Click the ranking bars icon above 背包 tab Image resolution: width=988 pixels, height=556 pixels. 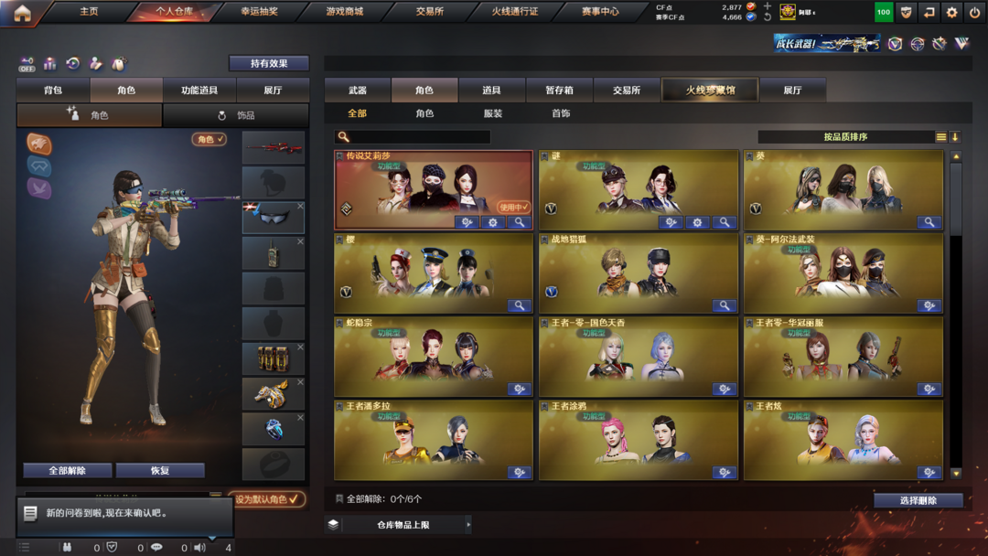pos(49,63)
